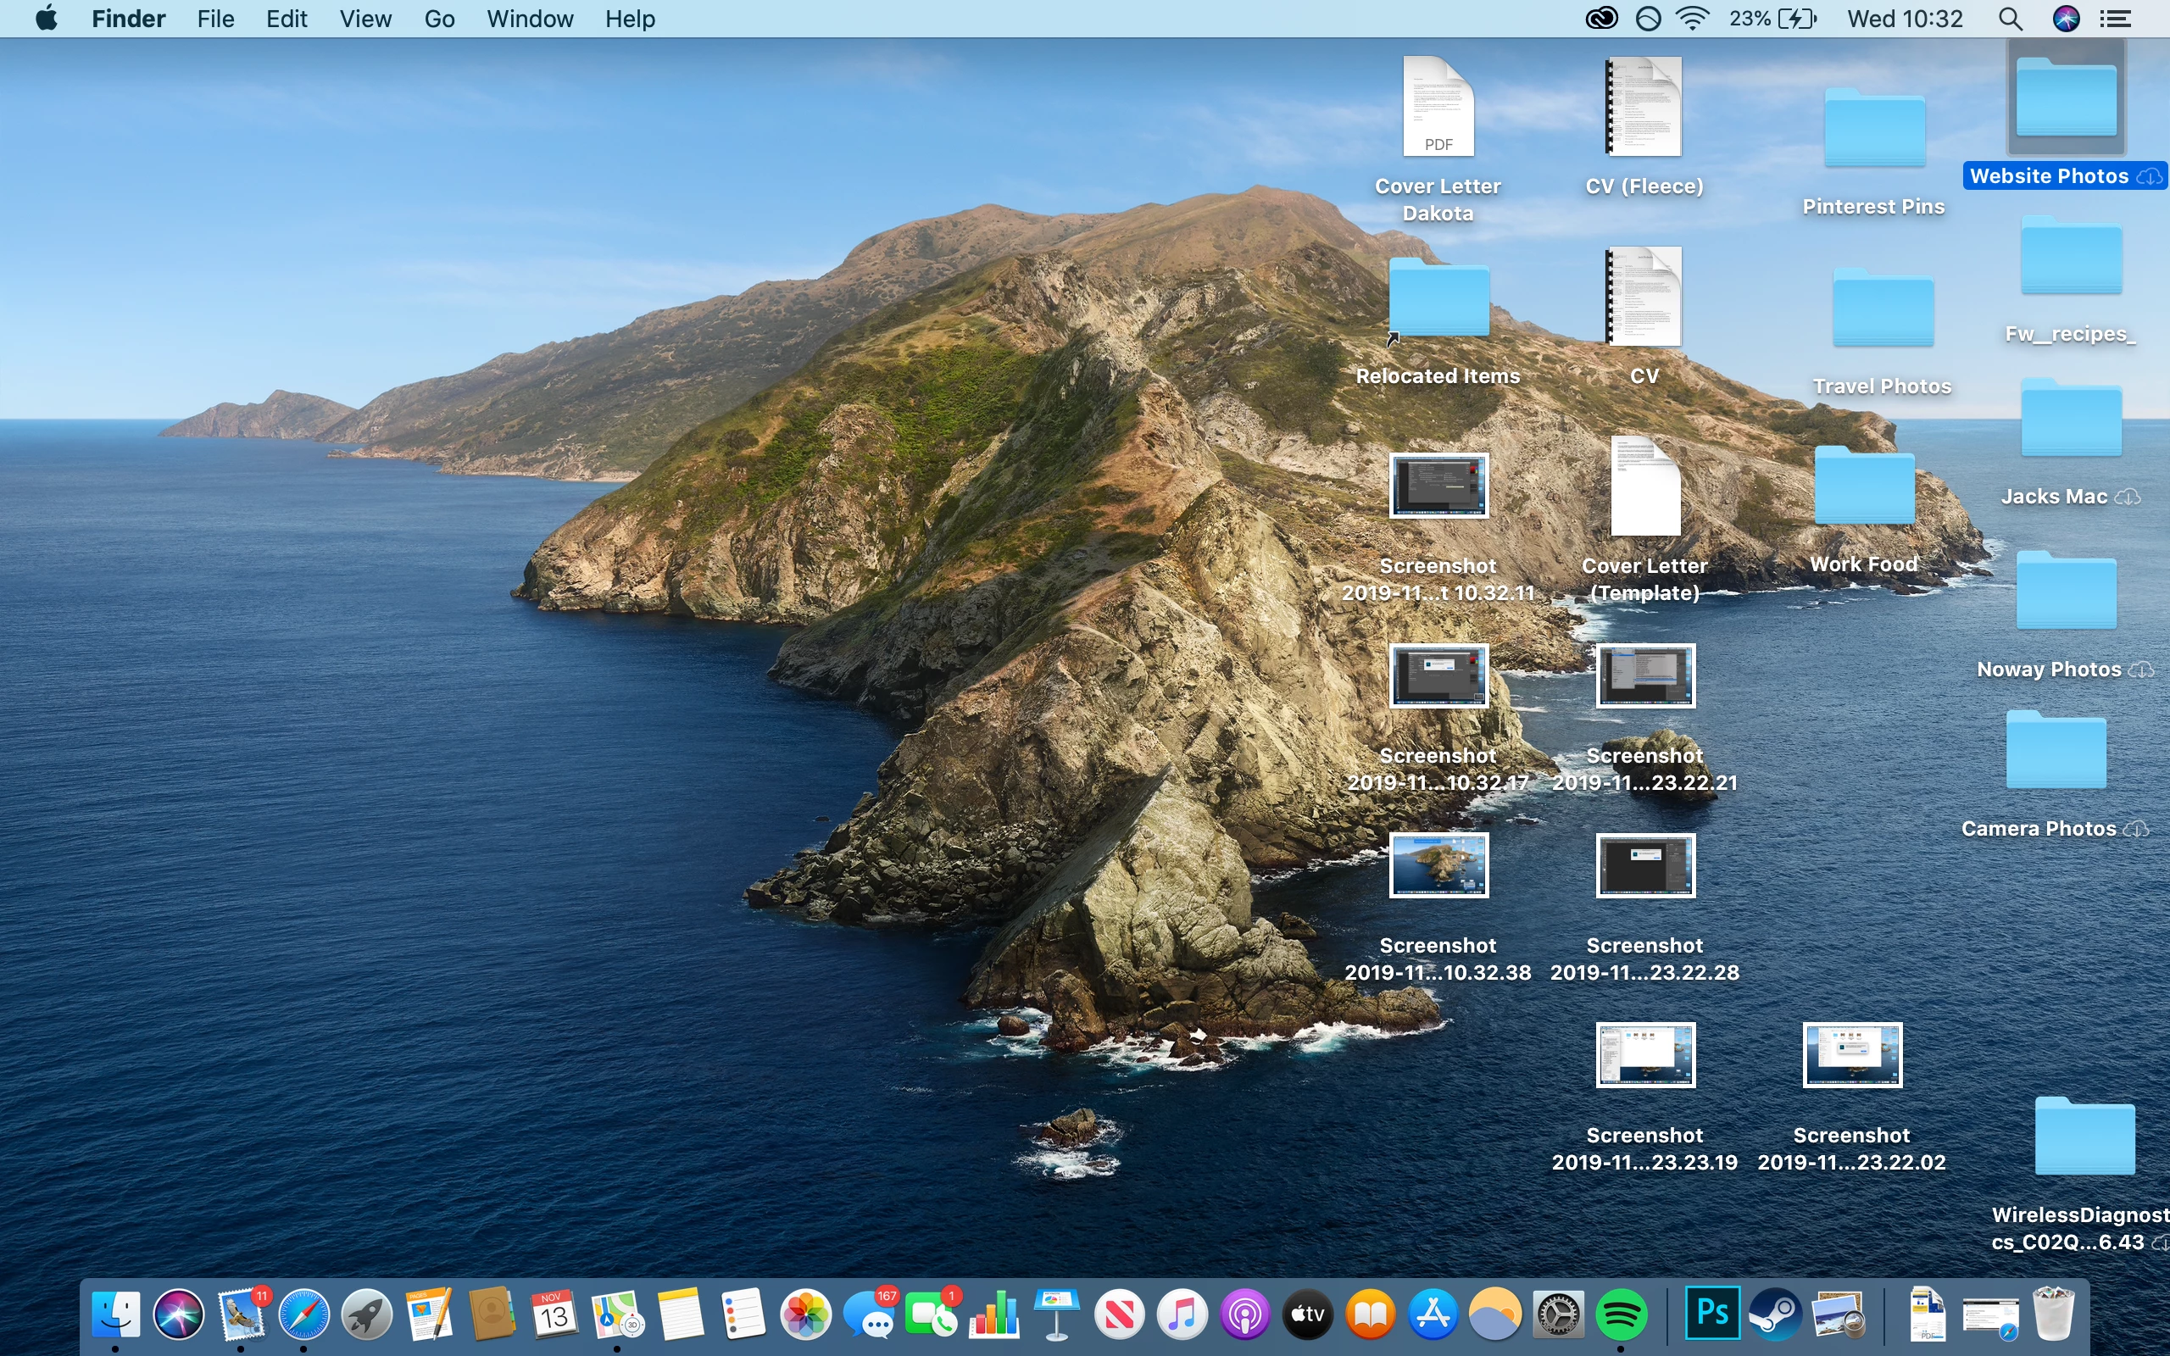The width and height of the screenshot is (2170, 1356).
Task: Select the Travel Photos folder
Action: coord(1882,309)
